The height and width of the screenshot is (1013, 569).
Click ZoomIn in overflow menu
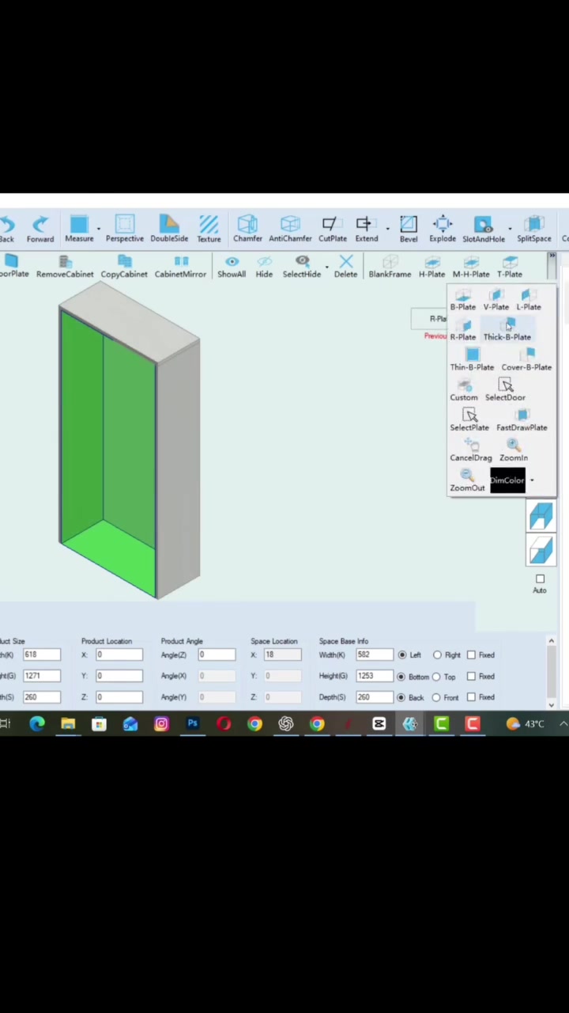tap(514, 450)
